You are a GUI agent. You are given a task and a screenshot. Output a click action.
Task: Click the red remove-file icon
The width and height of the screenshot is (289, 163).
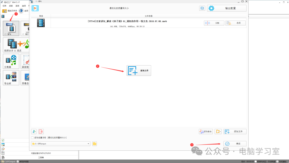pos(41,131)
